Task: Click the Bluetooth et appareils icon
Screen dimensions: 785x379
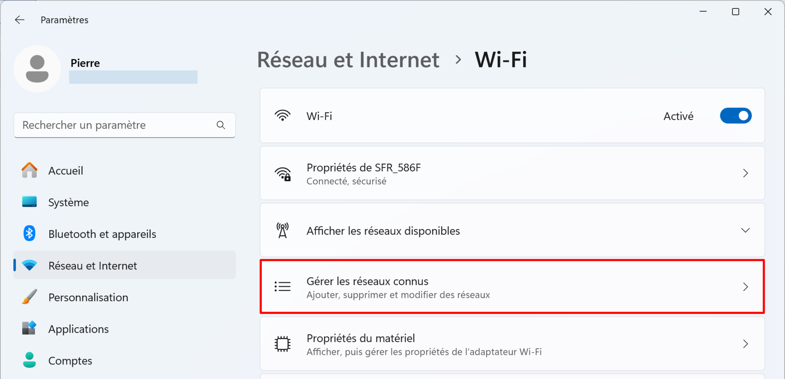Action: coord(29,233)
